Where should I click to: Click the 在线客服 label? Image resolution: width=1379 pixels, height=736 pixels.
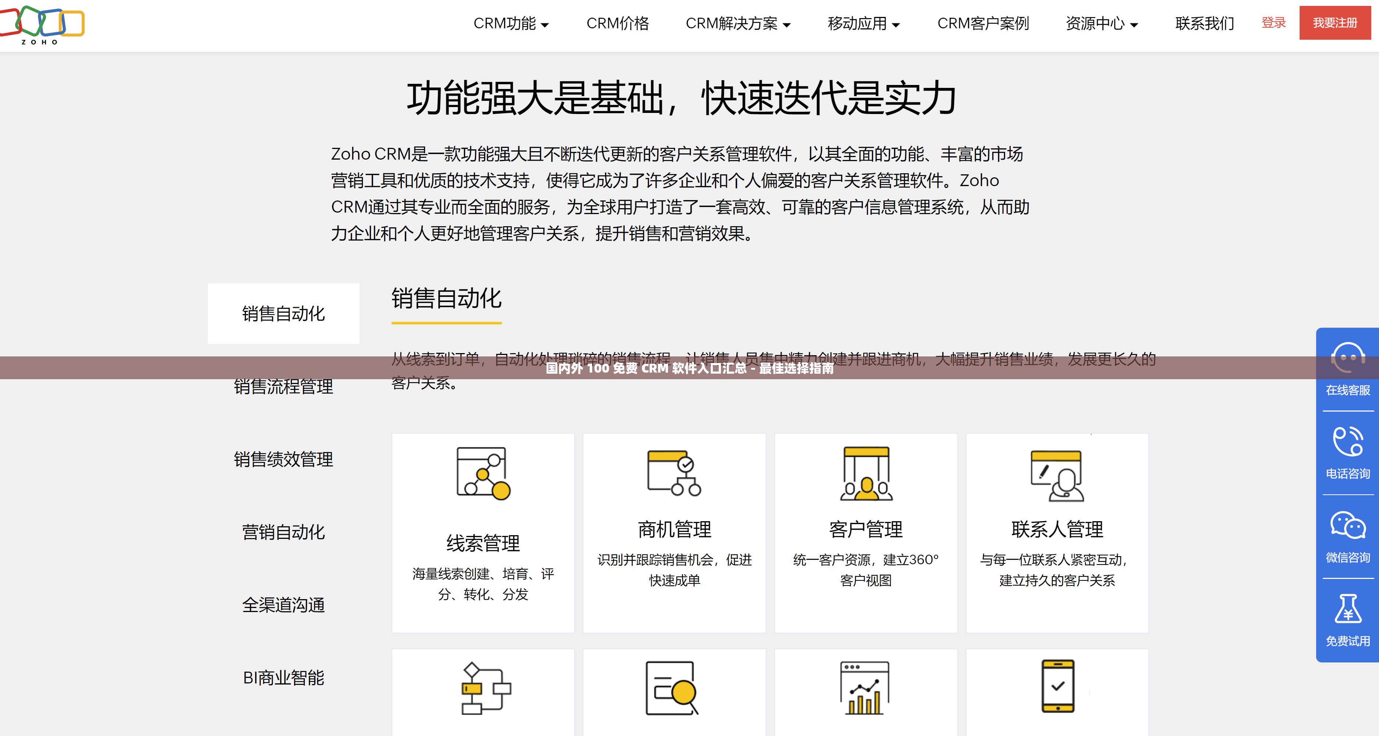point(1347,390)
